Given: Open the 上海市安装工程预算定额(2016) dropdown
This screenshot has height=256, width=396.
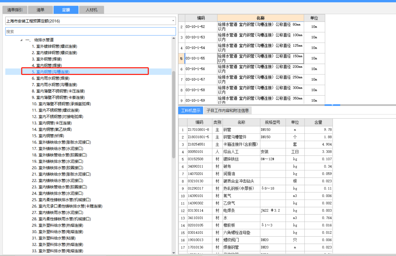Looking at the screenshot, I should pos(90,21).
